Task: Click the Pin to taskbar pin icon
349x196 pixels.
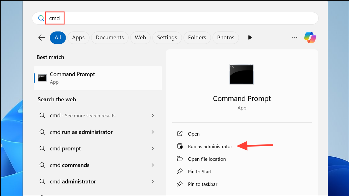Action: (180, 184)
